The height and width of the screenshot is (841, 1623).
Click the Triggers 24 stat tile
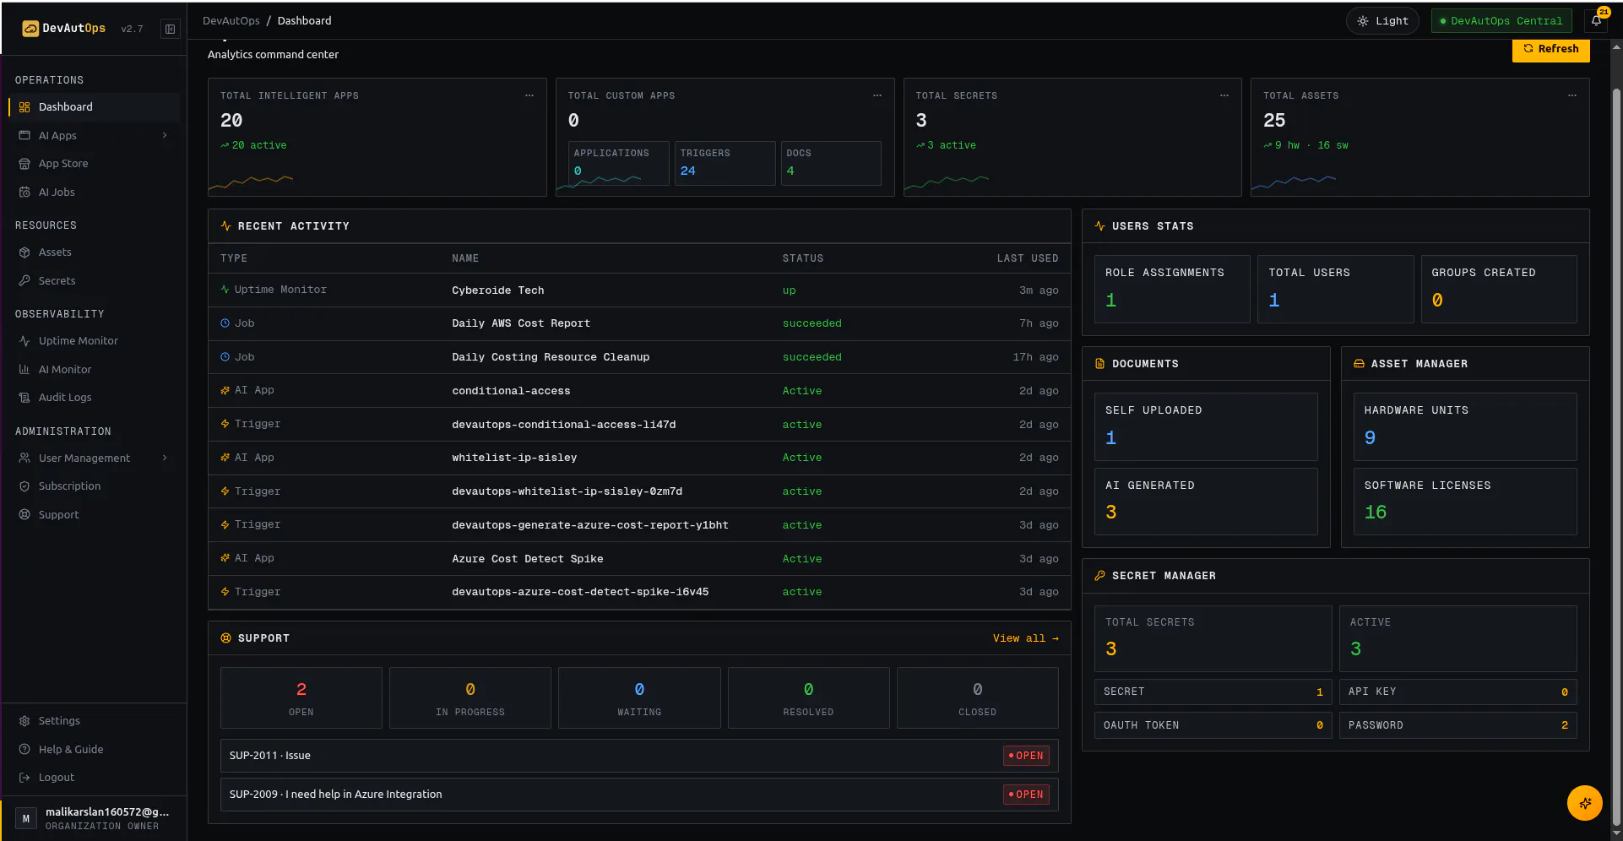coord(725,163)
